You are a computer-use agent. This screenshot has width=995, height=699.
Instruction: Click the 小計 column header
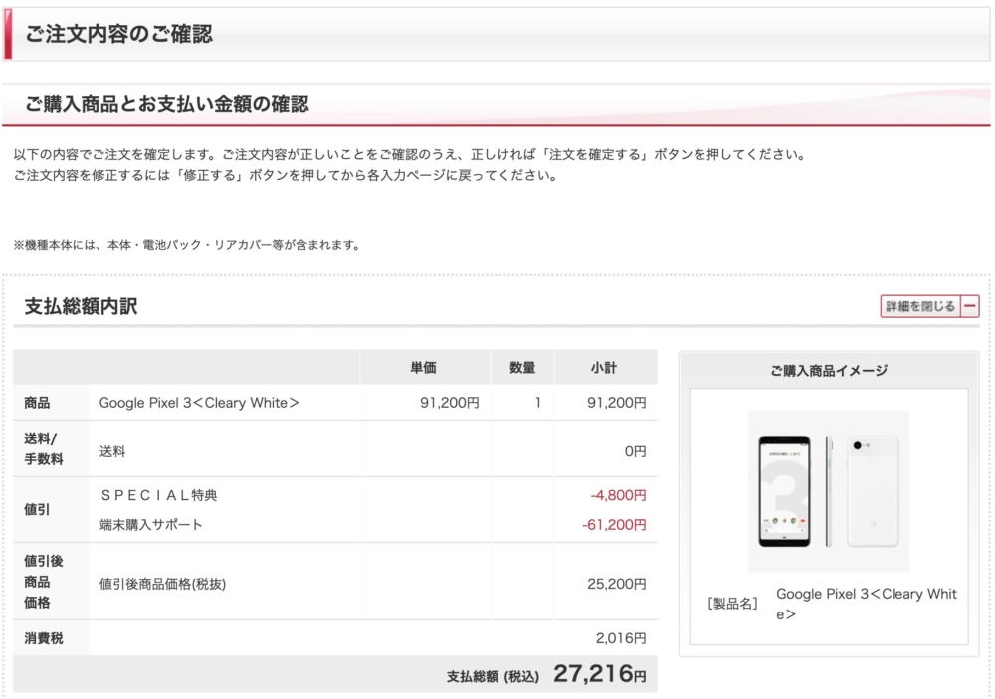(x=604, y=368)
